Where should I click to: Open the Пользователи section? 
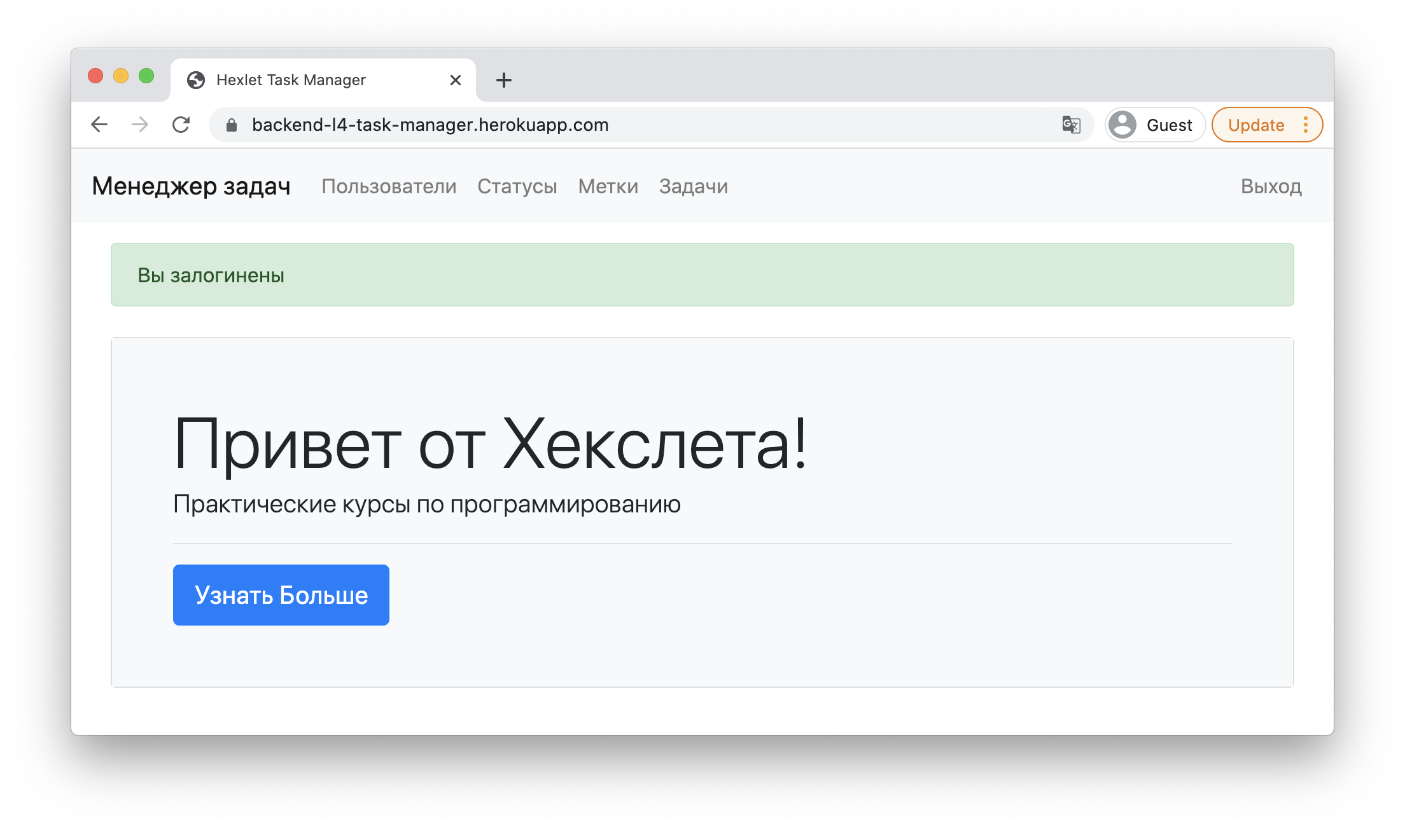tap(389, 186)
